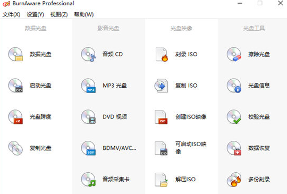The image size is (287, 194).
Task: Open the 帮助(W) Help menu
Action: pos(84,14)
